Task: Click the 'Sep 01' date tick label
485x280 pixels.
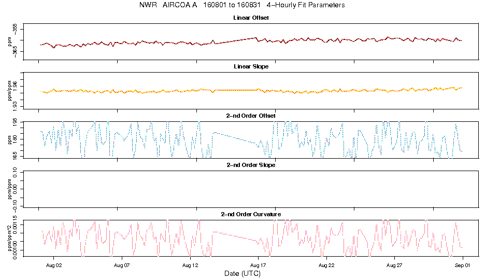Action: pyautogui.click(x=463, y=265)
